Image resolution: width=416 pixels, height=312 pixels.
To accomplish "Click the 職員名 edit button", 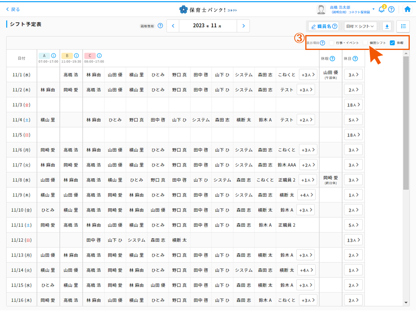I will (323, 27).
